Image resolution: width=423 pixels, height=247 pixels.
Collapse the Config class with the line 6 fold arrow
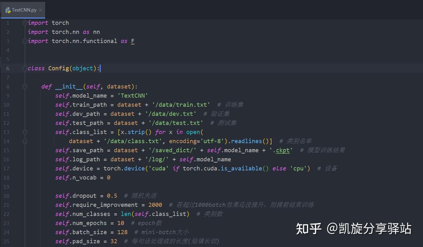pos(25,68)
